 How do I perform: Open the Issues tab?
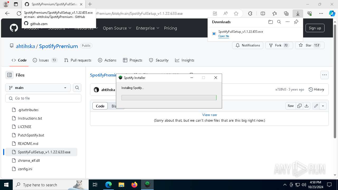point(45,60)
